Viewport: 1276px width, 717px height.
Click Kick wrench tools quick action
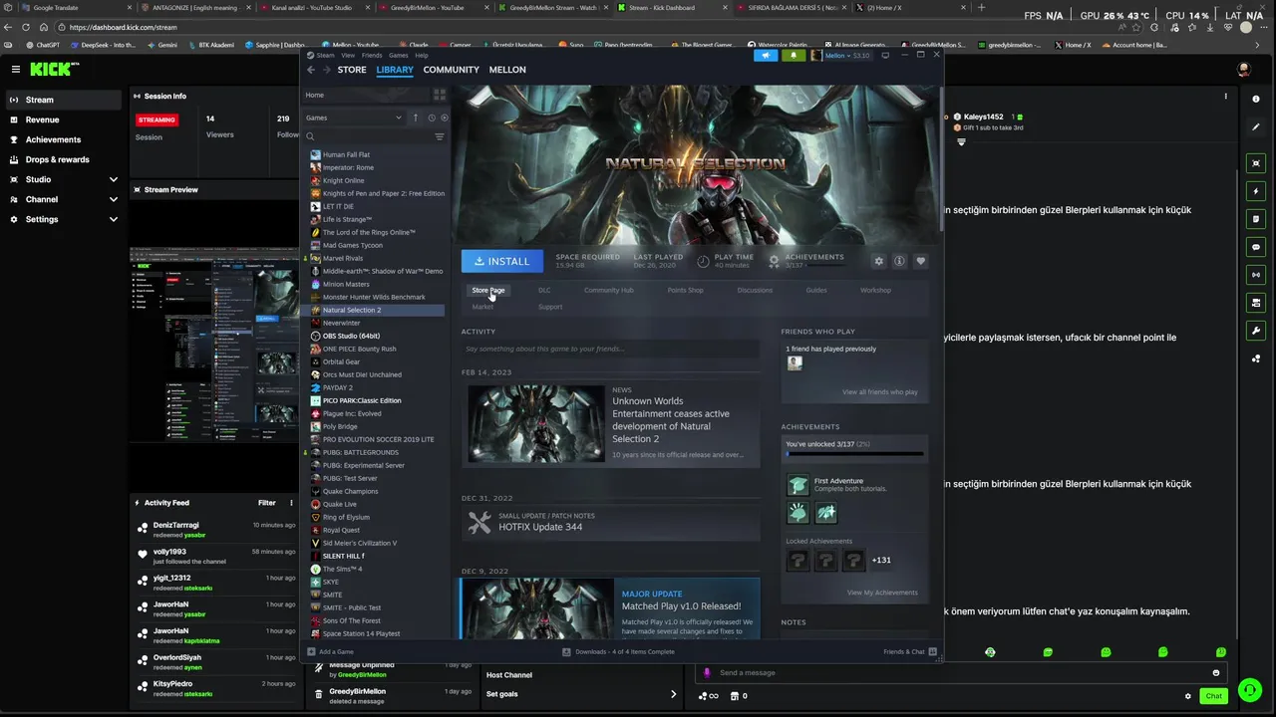(x=1255, y=331)
